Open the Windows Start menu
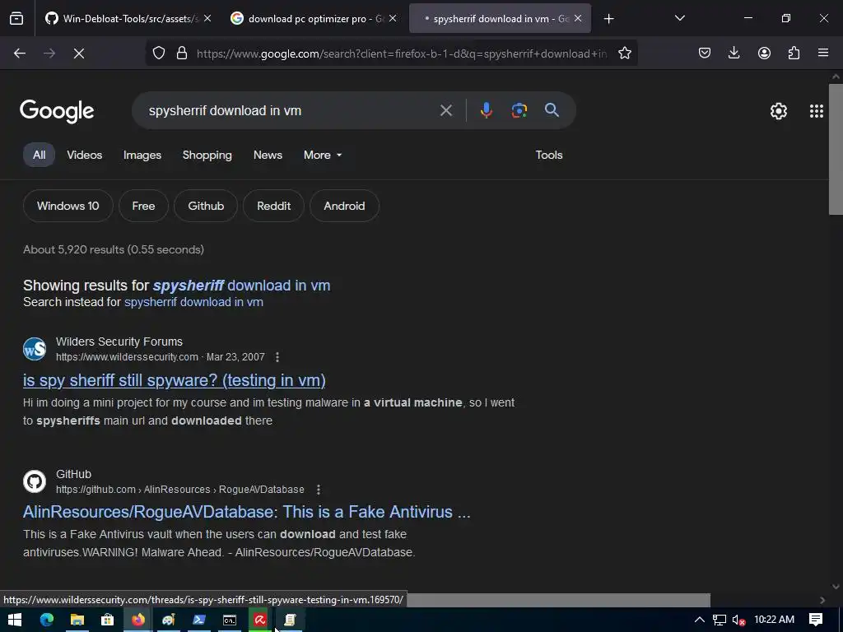 click(15, 620)
